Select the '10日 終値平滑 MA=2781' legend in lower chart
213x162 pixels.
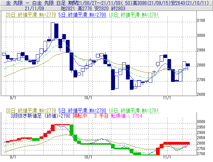click(134, 111)
